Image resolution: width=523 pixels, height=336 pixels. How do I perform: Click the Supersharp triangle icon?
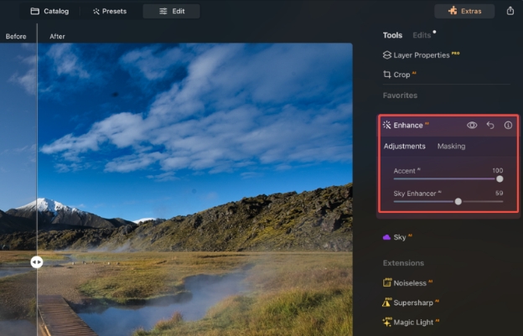tap(386, 302)
